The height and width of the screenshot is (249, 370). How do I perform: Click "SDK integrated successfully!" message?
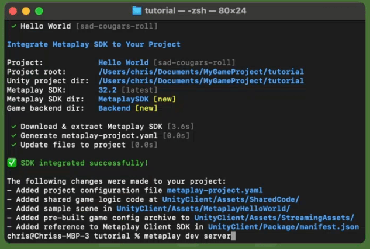[84, 163]
